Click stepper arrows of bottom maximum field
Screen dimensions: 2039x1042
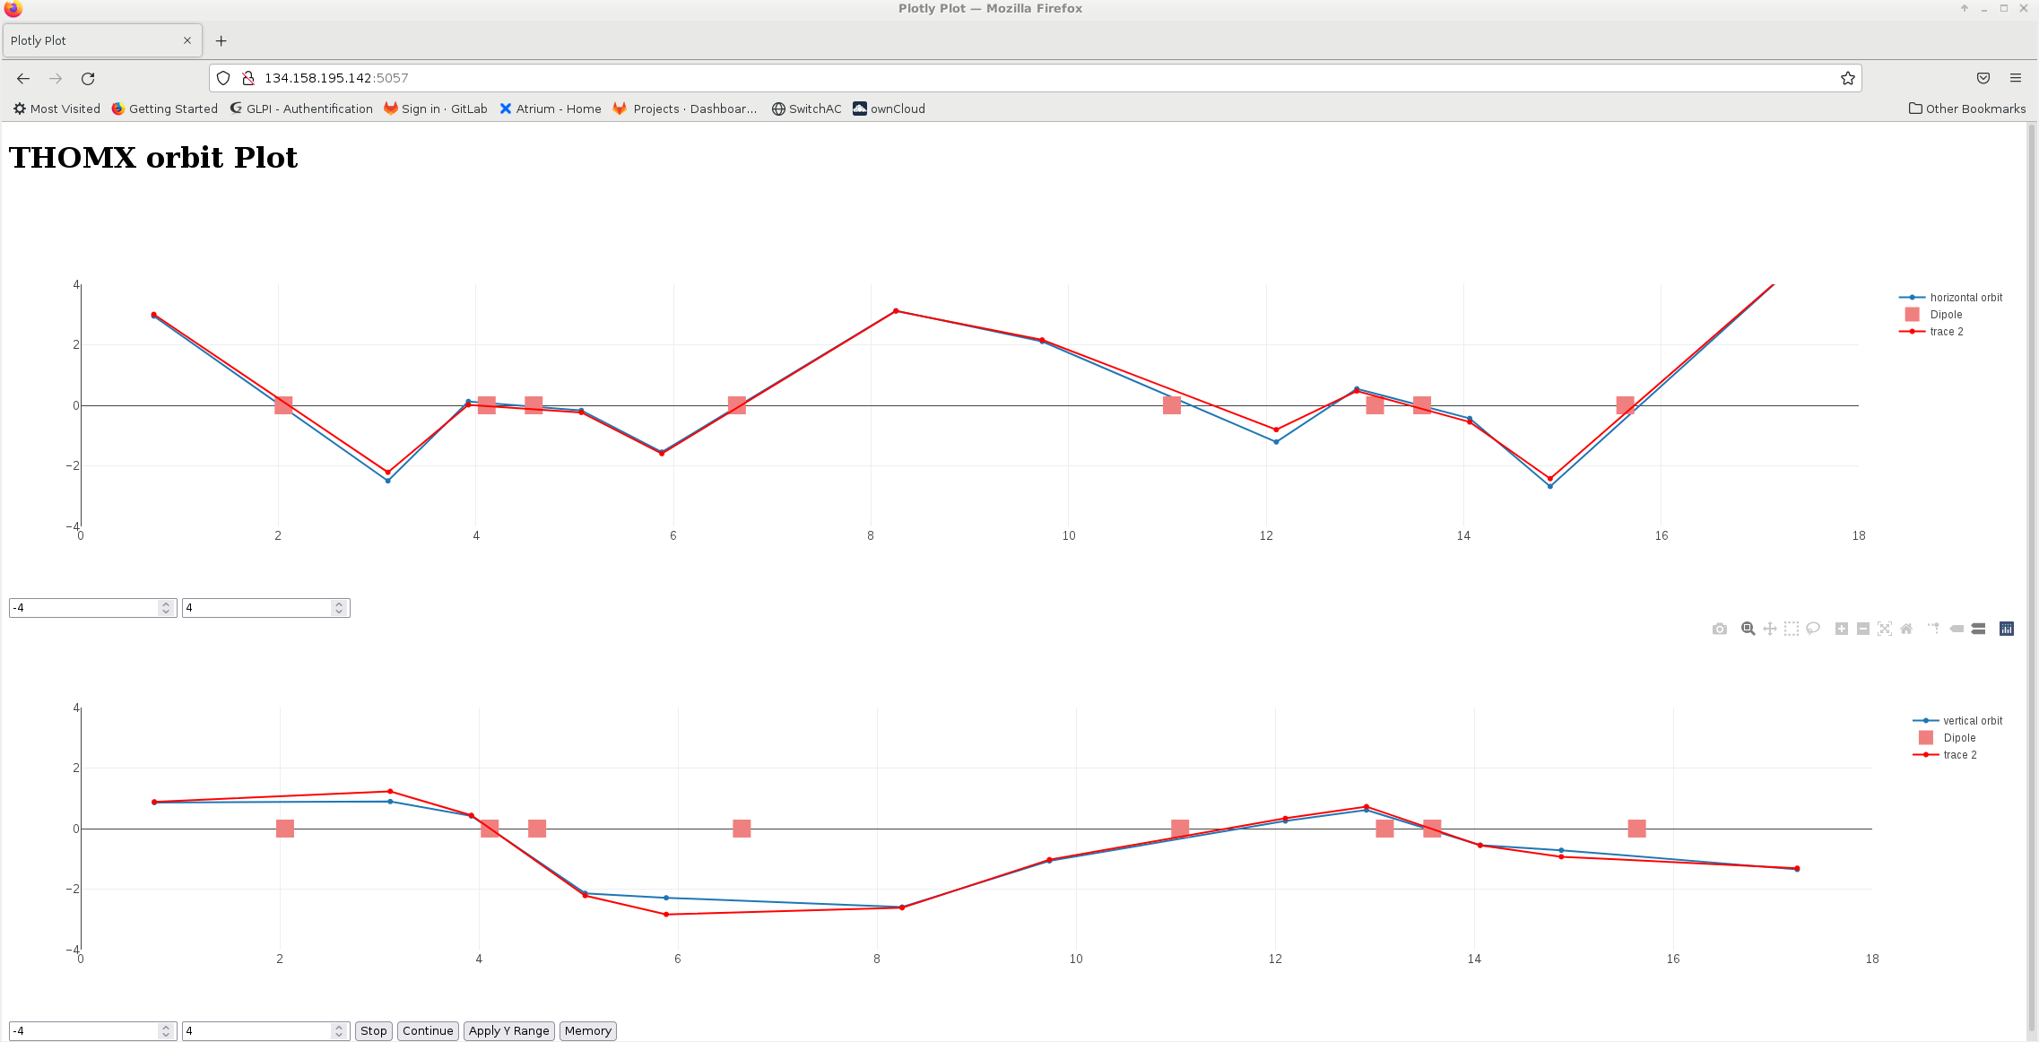pos(339,1031)
